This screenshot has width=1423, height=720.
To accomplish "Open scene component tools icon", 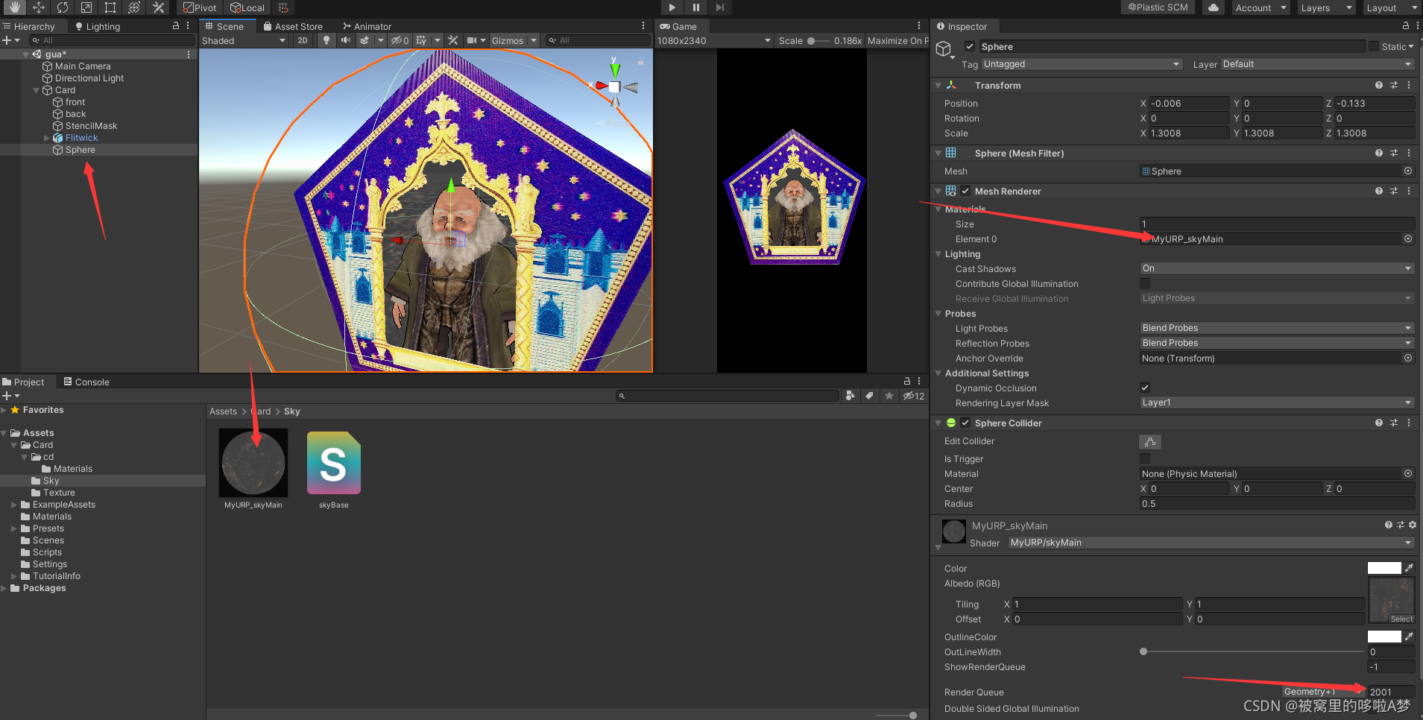I will pyautogui.click(x=452, y=40).
